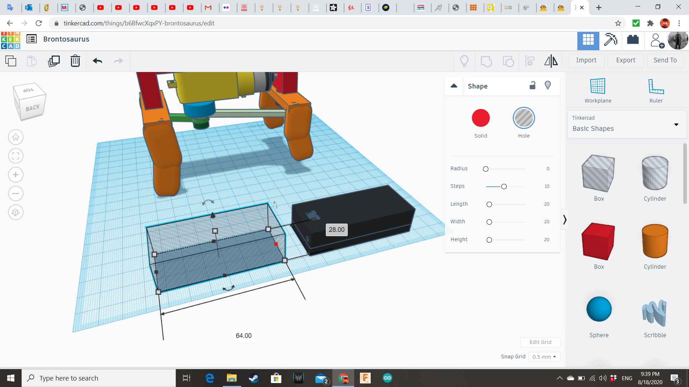Image resolution: width=689 pixels, height=387 pixels.
Task: Open the Snap Grid 0.5 mm dropdown
Action: pyautogui.click(x=544, y=357)
